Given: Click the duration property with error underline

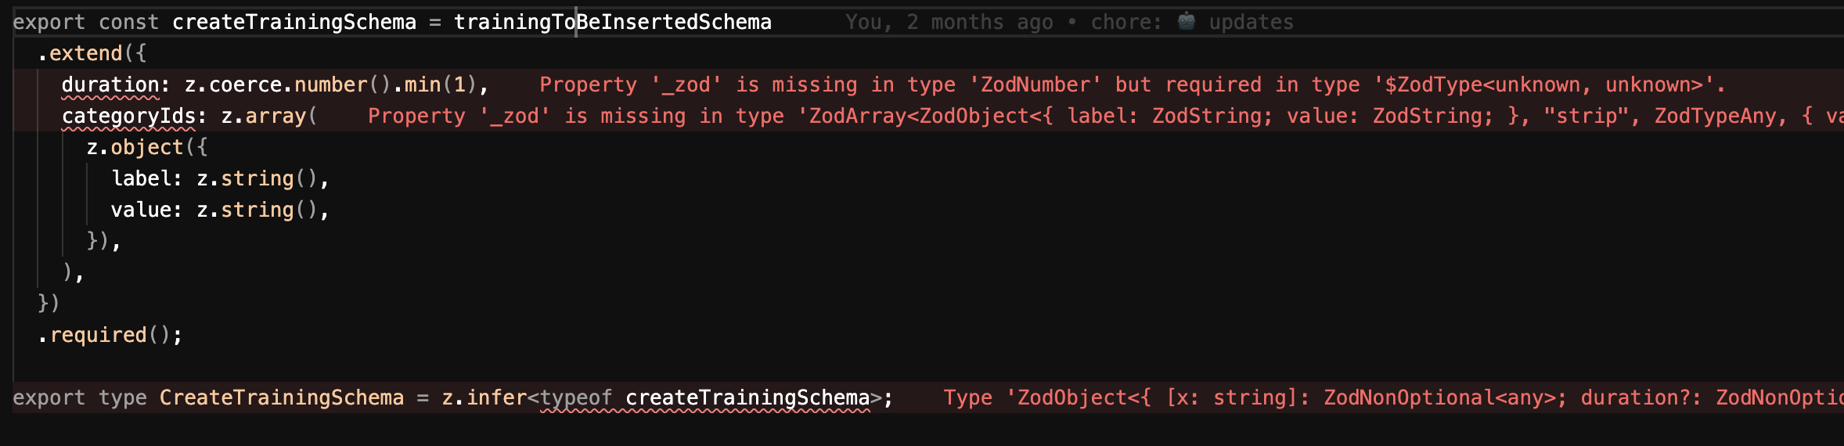Looking at the screenshot, I should coord(110,85).
